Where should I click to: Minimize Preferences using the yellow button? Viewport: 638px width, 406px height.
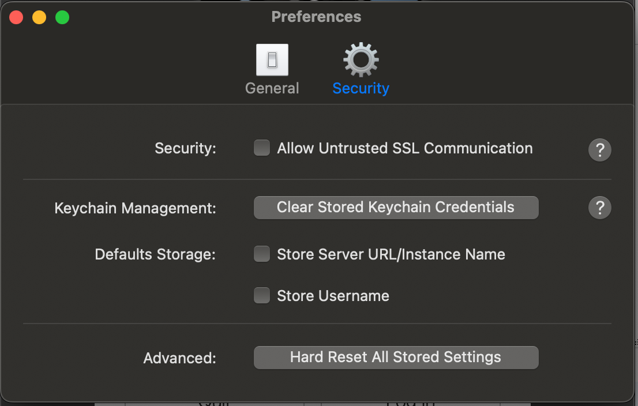coord(39,17)
